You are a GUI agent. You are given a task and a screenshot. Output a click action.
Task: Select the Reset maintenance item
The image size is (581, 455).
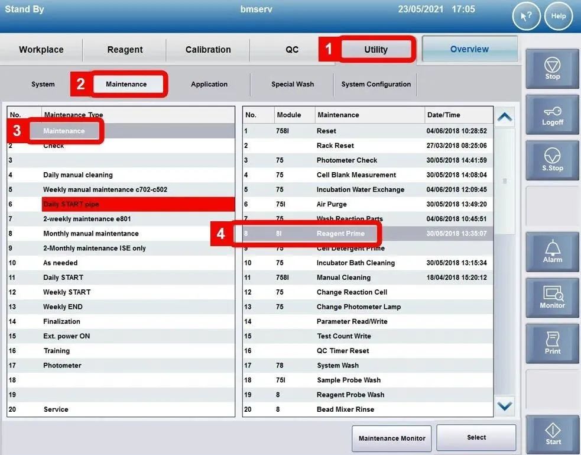(x=368, y=131)
